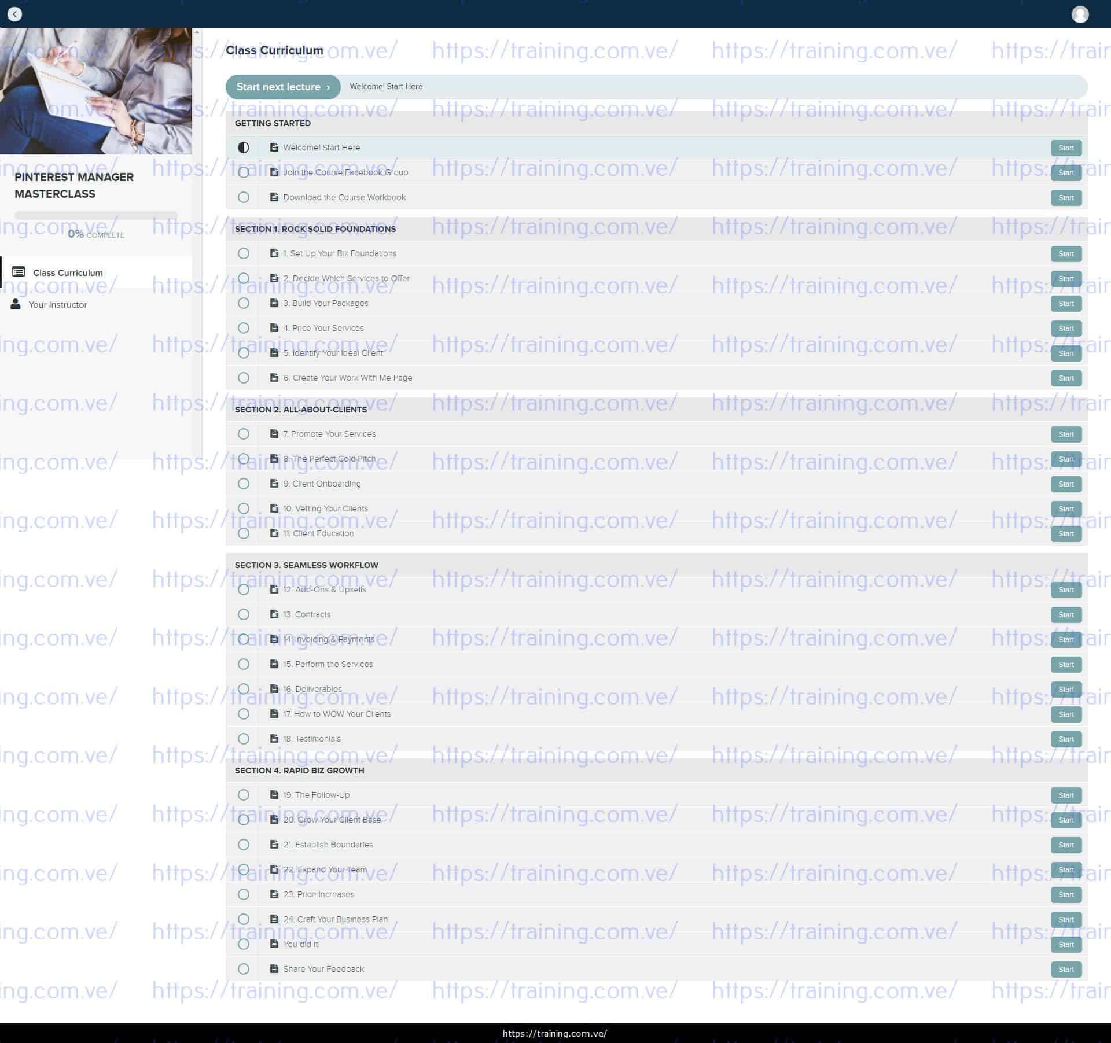Start the You did it! lecture

tap(1066, 944)
